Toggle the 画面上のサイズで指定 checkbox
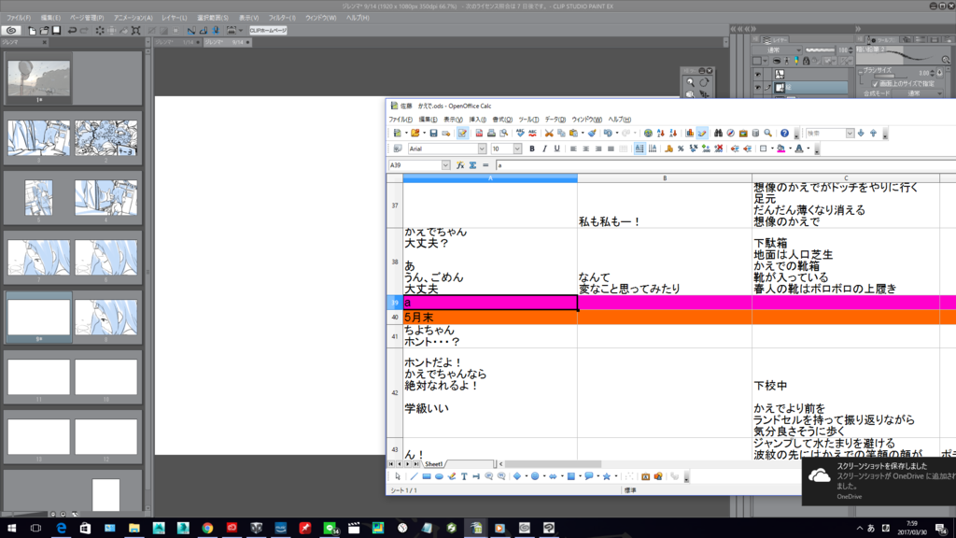The image size is (956, 538). pyautogui.click(x=875, y=83)
